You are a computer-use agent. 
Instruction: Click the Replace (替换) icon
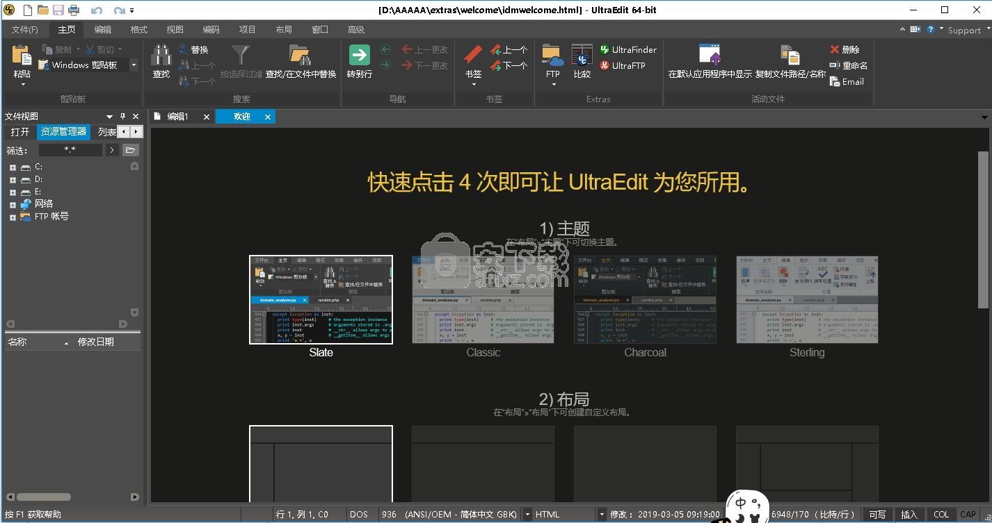(x=184, y=49)
